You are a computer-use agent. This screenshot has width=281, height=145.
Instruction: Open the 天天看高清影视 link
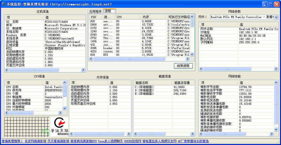click(59, 141)
